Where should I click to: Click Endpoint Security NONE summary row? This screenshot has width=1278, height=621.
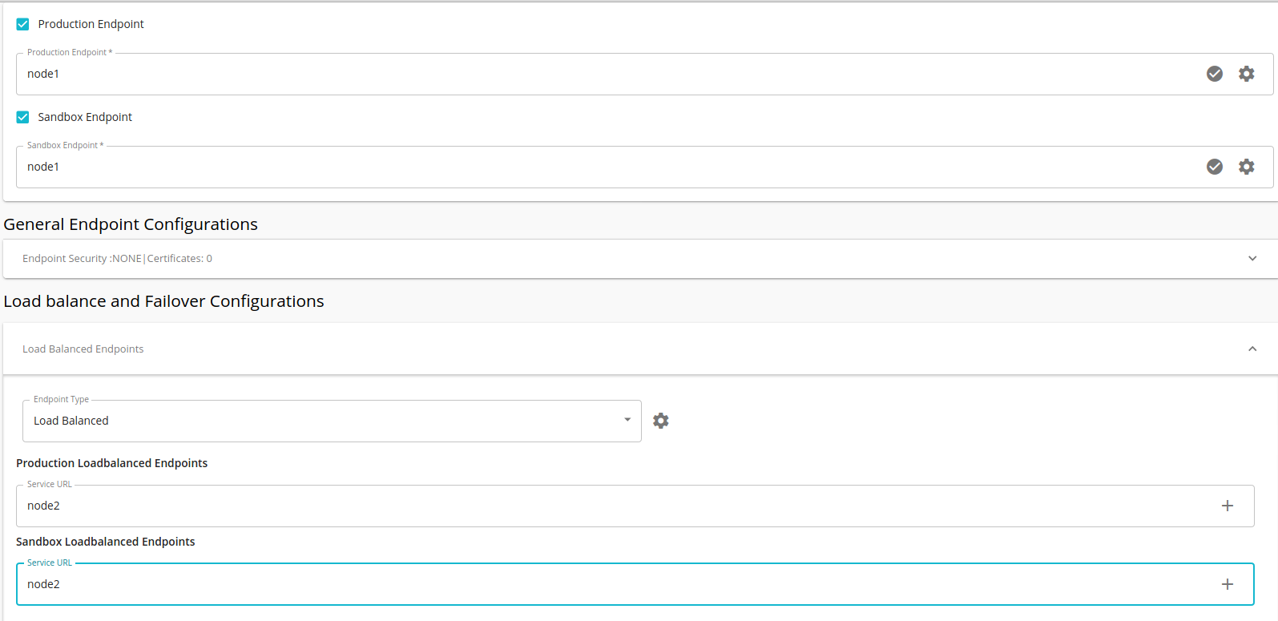click(x=117, y=259)
